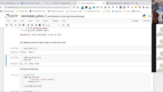Click the 'del deletes an item' markdown text
163x92 pixels.
click(x=43, y=42)
